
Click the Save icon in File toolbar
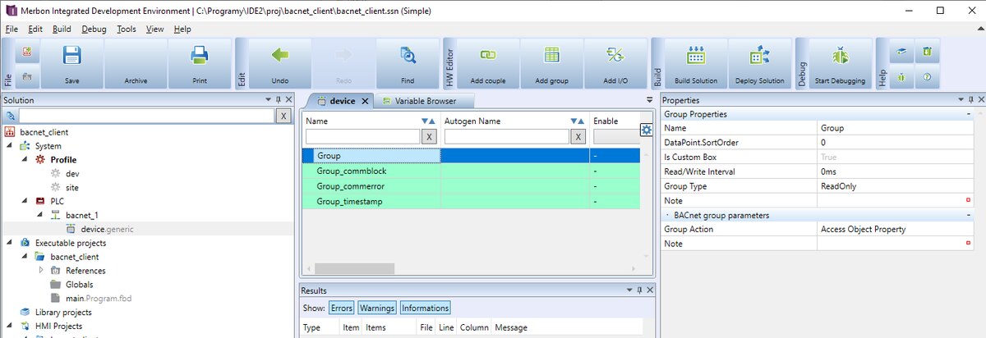coord(71,57)
